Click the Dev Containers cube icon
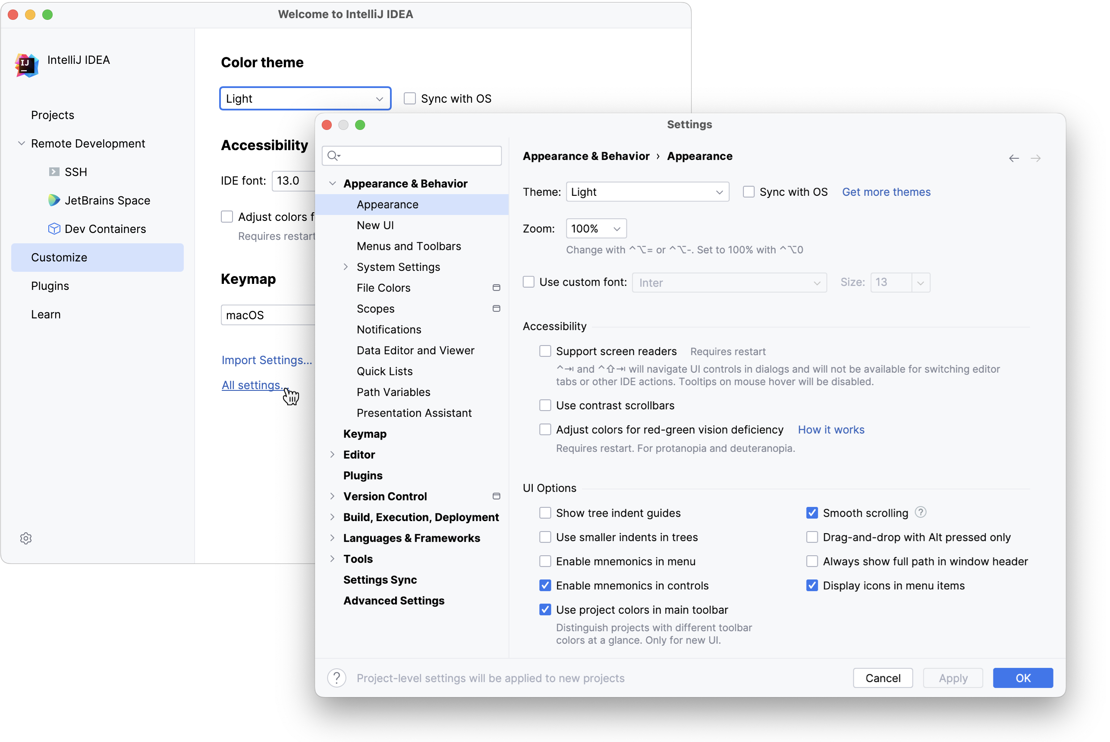The image size is (1110, 742). click(x=54, y=229)
